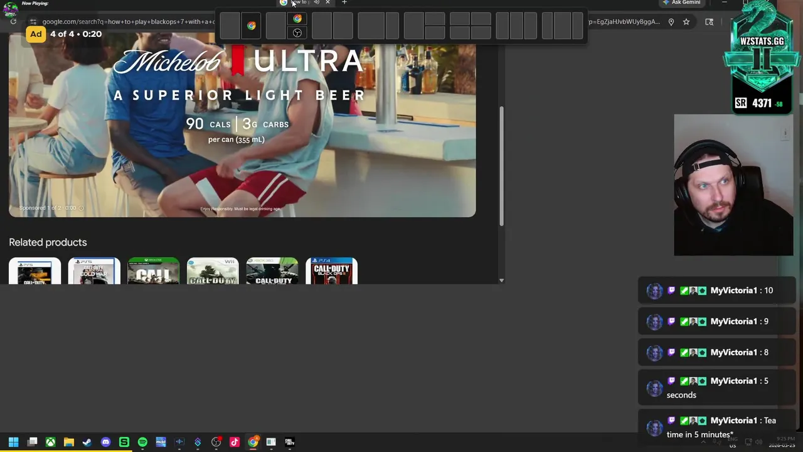
Task: Open the first PS5 Call of Duty product
Action: (x=35, y=271)
